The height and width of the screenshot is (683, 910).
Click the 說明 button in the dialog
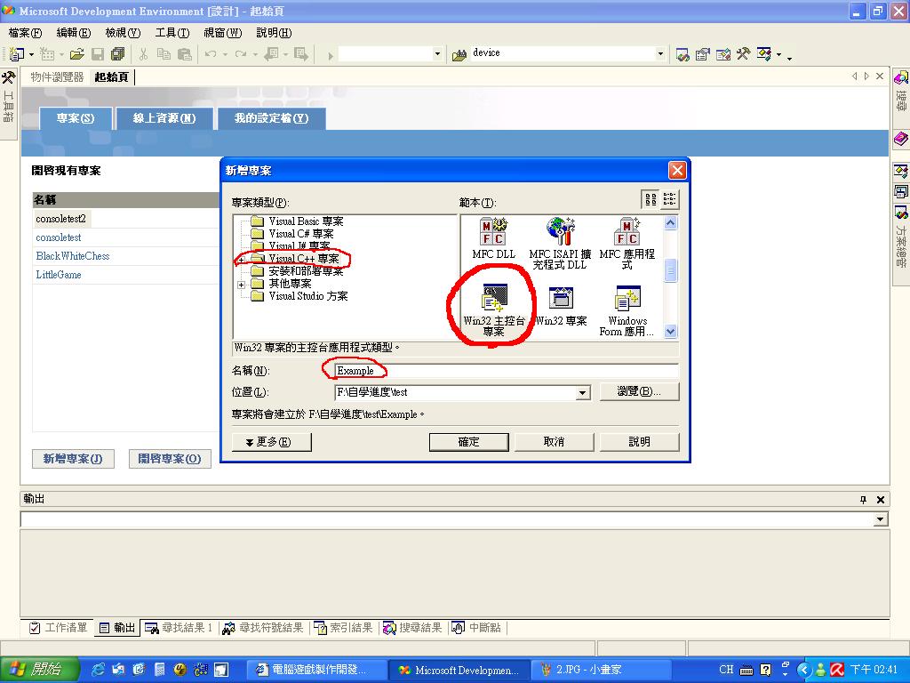pyautogui.click(x=639, y=442)
